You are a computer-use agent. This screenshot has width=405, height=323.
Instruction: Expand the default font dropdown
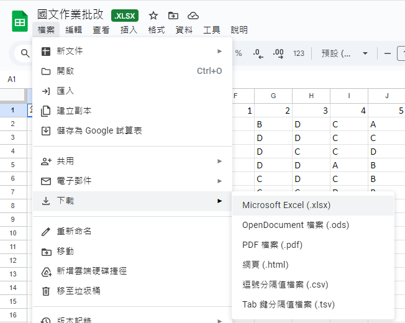pos(345,53)
